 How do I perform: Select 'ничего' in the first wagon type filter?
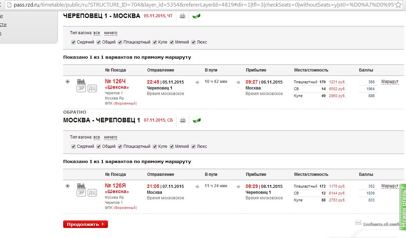111,33
